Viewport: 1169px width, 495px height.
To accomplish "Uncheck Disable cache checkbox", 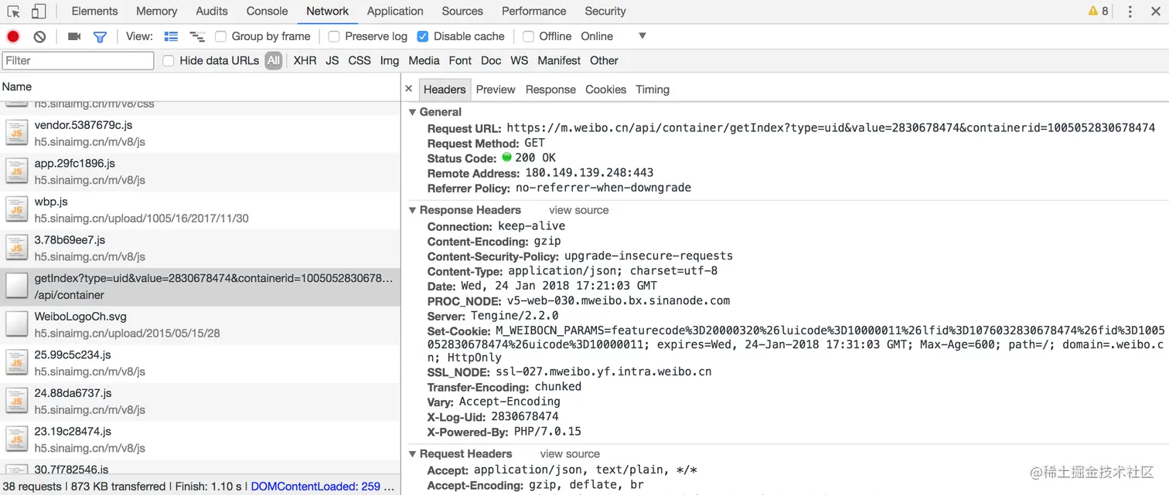I will pos(423,36).
